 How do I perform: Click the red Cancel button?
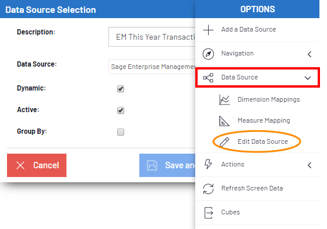[x=37, y=165]
